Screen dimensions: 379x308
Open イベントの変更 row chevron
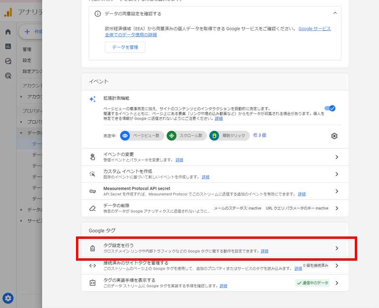coord(337,157)
